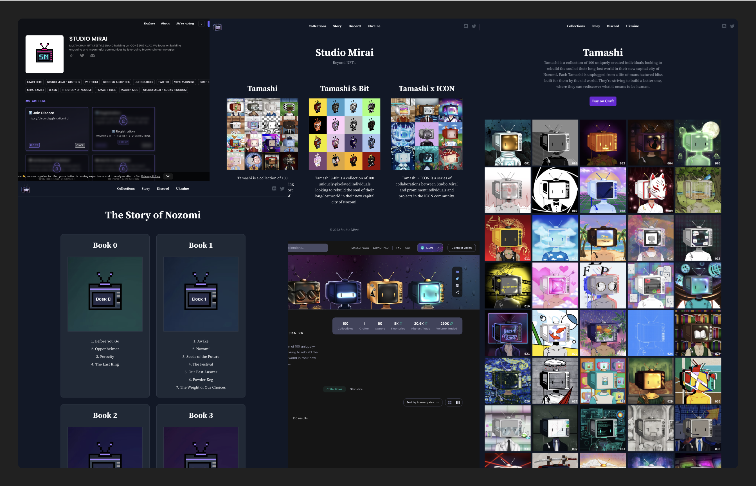Select the TAMASHI TRIBE tag
The height and width of the screenshot is (486, 756).
pos(106,90)
